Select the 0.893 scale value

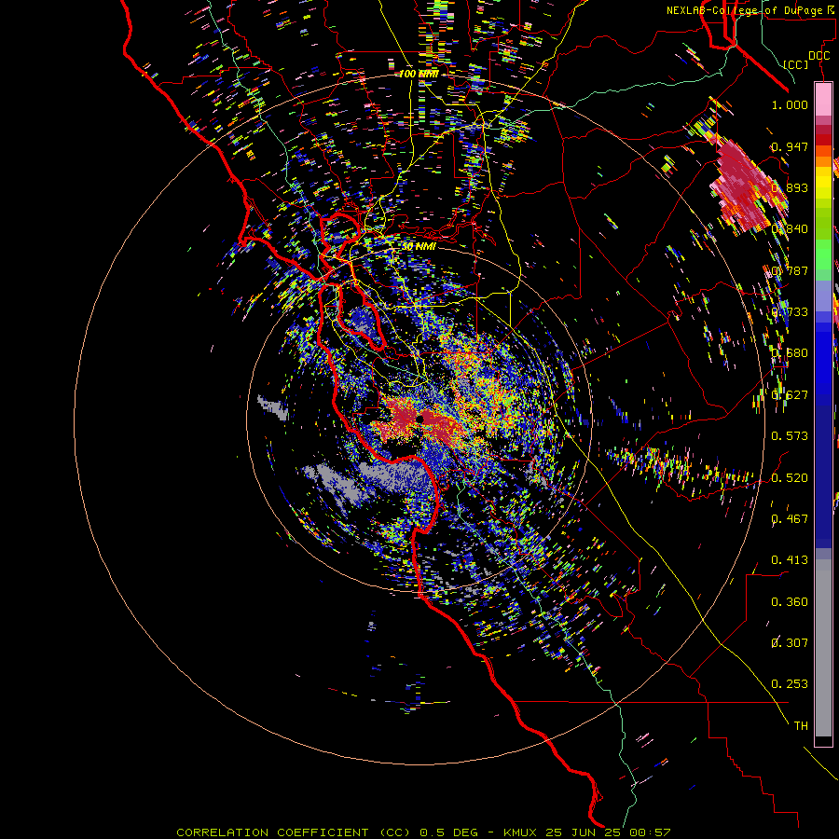pyautogui.click(x=790, y=187)
